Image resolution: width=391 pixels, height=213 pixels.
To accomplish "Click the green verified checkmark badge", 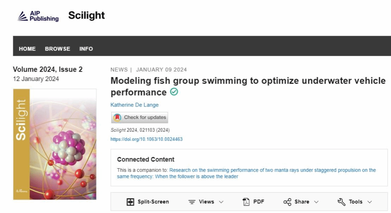I will 174,92.
